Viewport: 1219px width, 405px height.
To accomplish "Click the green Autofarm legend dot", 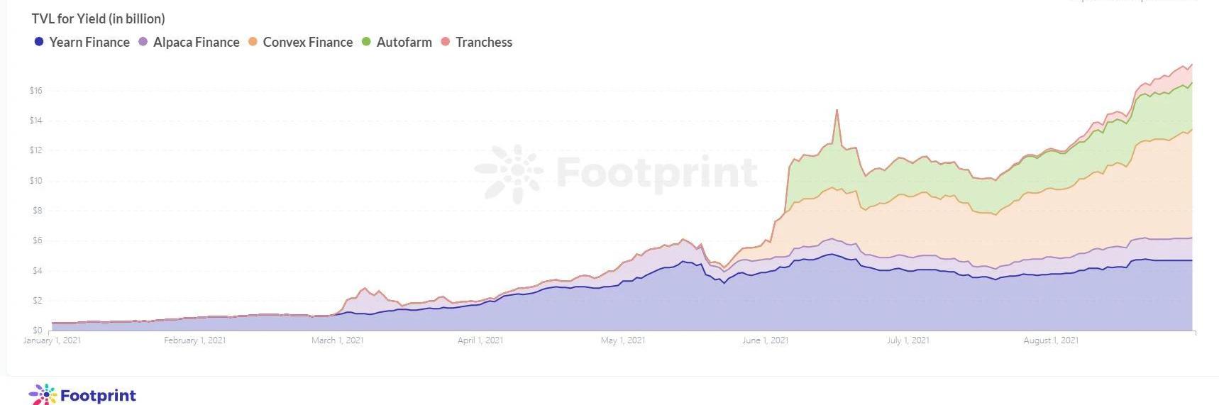I will click(366, 42).
